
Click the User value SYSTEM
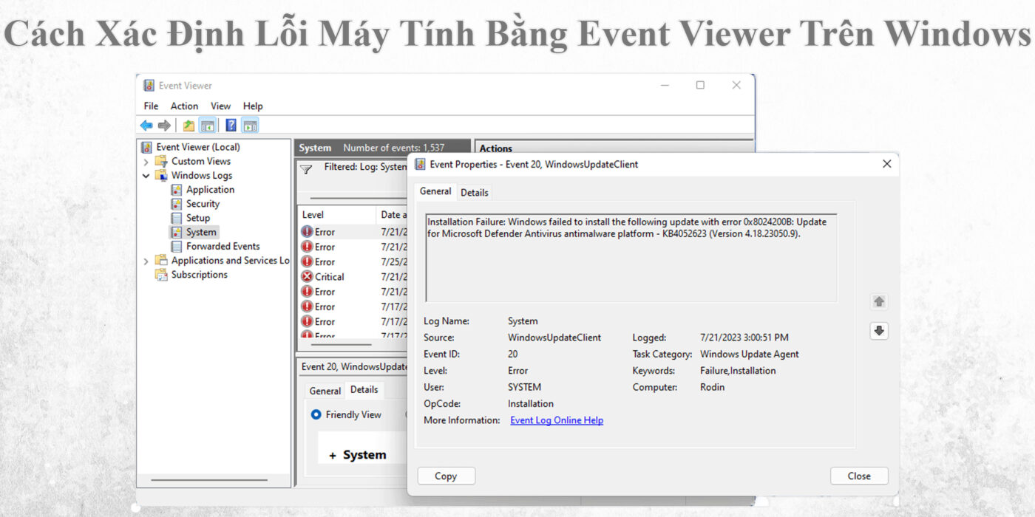[x=524, y=387]
